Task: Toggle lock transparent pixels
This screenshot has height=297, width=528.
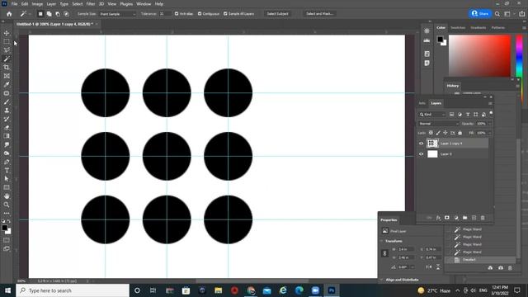Action: (x=431, y=133)
